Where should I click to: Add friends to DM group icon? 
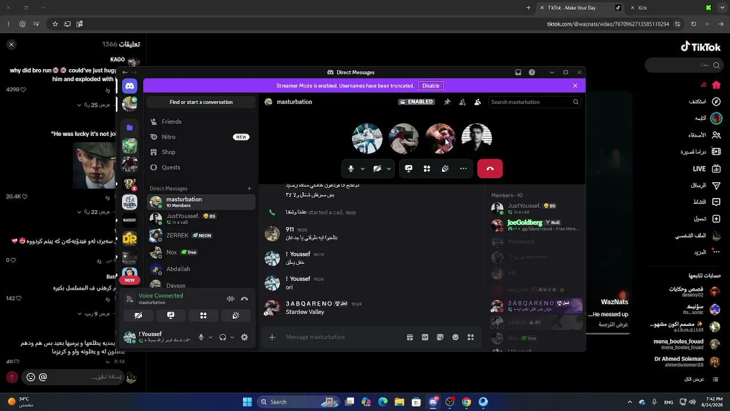pos(463,102)
